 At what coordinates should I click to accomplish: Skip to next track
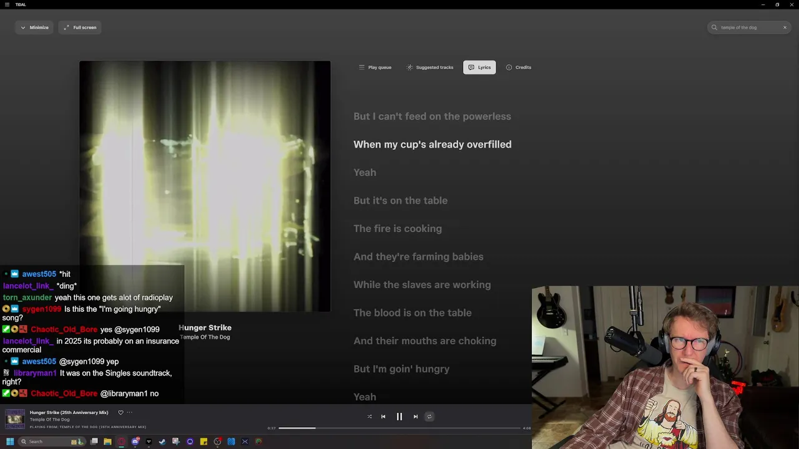tap(416, 417)
